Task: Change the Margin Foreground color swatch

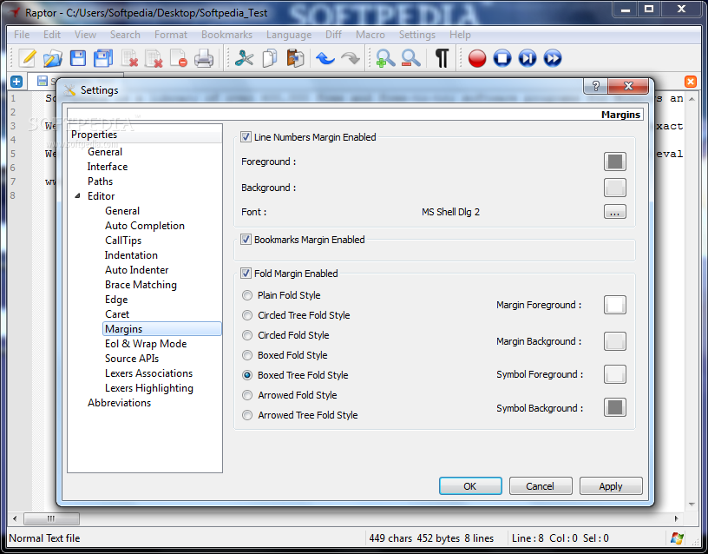Action: pyautogui.click(x=615, y=305)
